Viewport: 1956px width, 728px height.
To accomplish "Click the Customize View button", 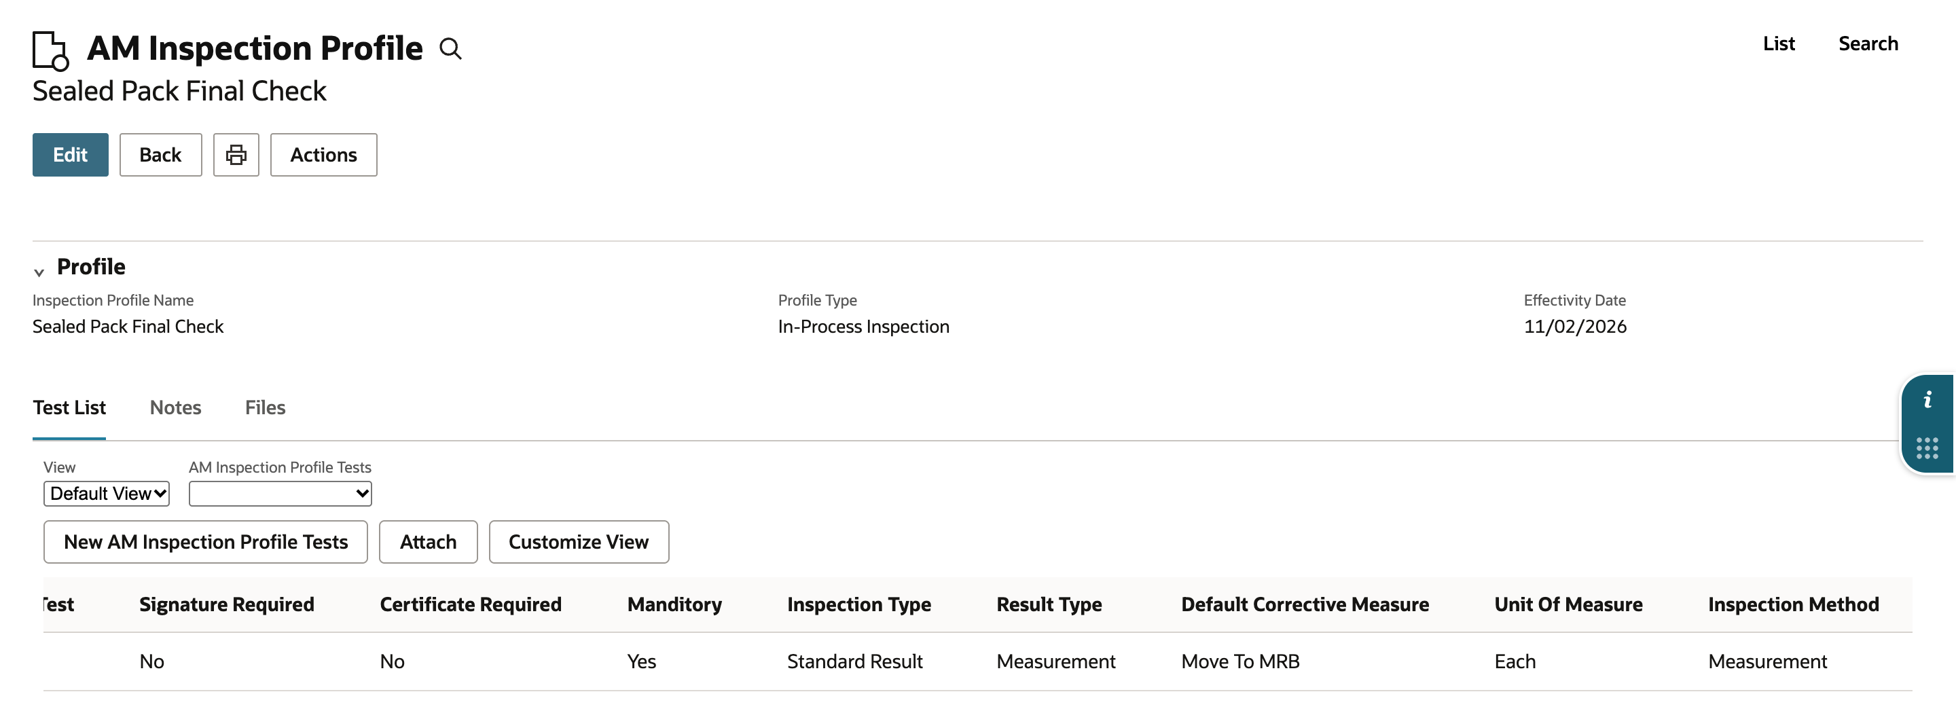I will pyautogui.click(x=579, y=542).
